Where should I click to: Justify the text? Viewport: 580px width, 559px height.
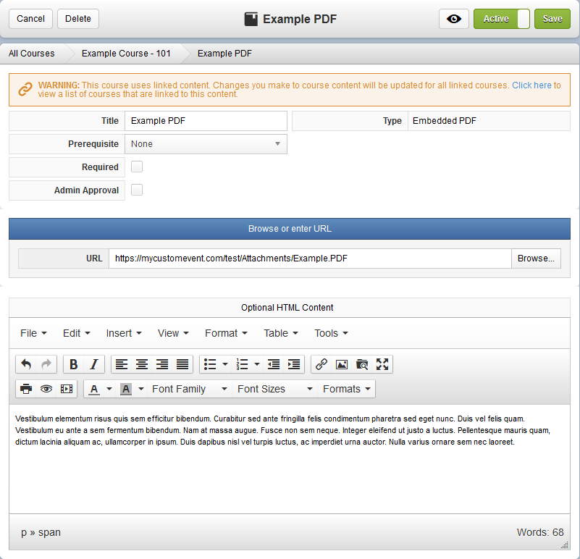click(x=182, y=364)
